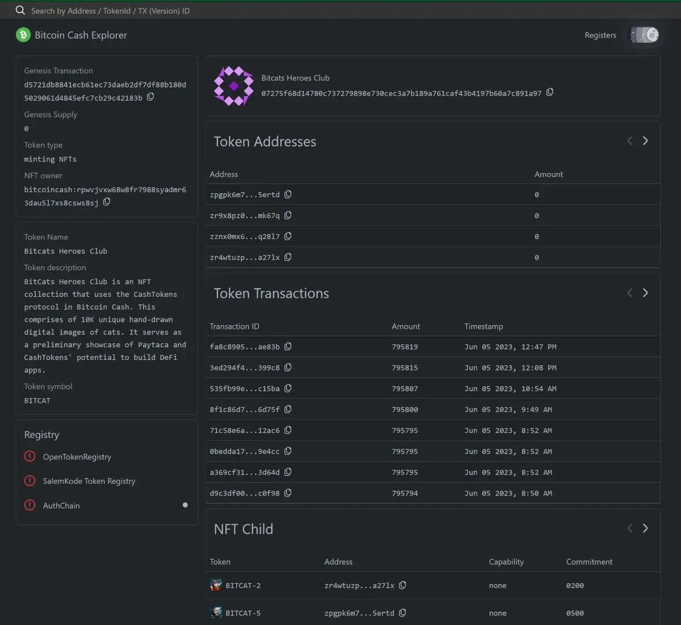Open transaction fa8c8905...ae83b
The width and height of the screenshot is (681, 625).
point(245,347)
